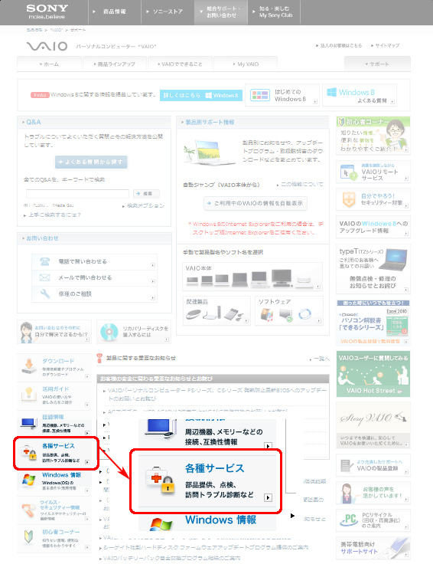The image size is (433, 564).
Task: Click the VAIO logo
Action: coord(47,46)
